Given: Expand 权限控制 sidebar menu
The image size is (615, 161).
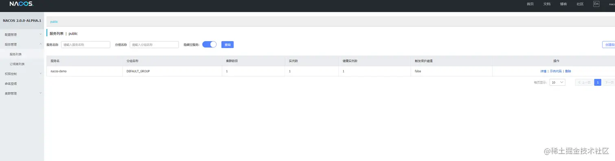Looking at the screenshot, I should click(22, 74).
